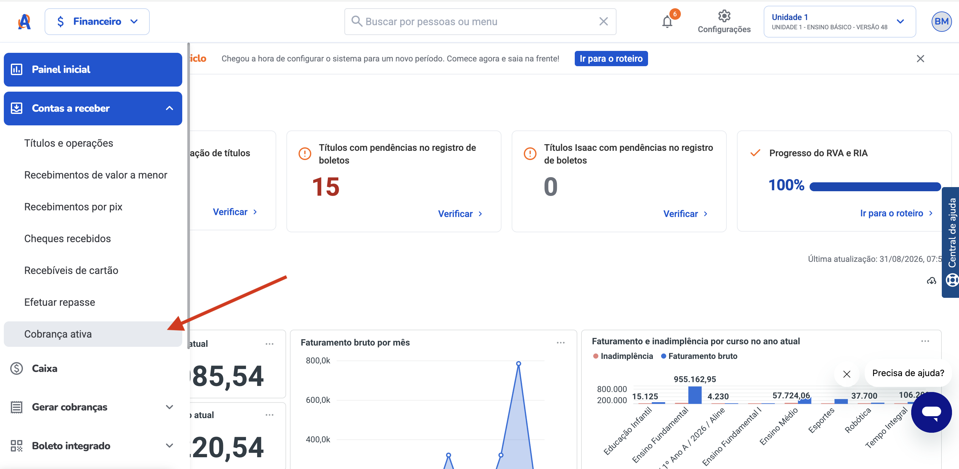Click 'Ir para o roteiro' banner button

click(611, 59)
